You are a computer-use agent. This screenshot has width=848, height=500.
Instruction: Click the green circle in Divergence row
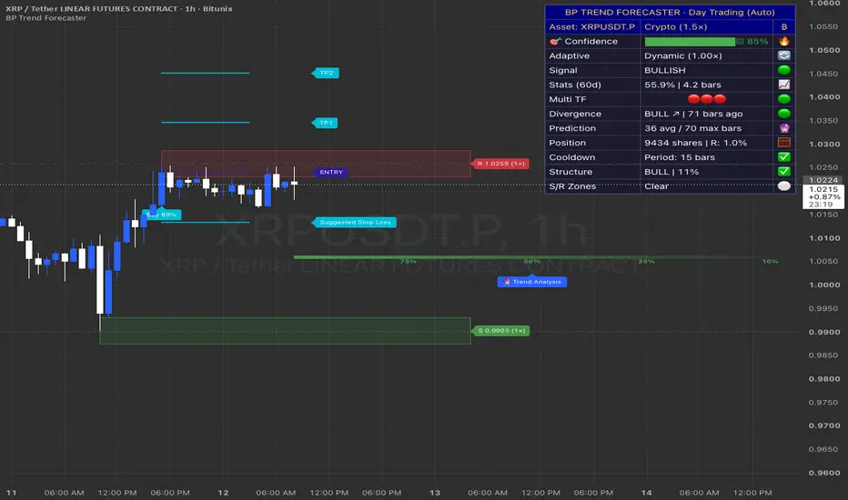pos(783,114)
